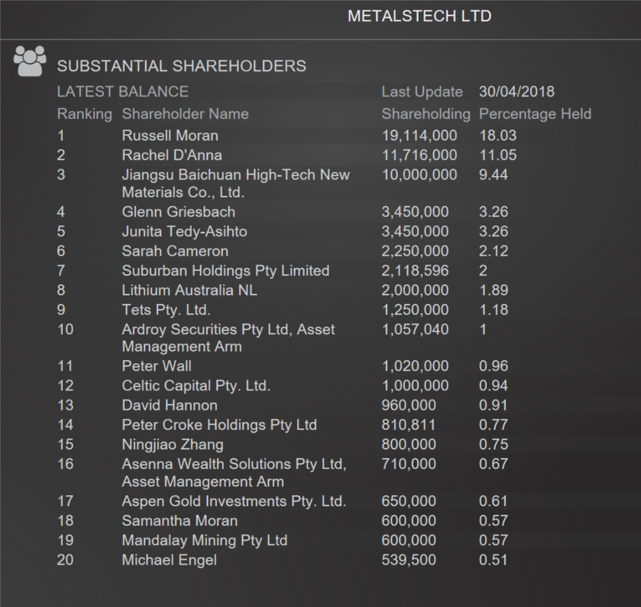This screenshot has width=641, height=607.
Task: Select Peter Croke Holdings Pty Ltd
Action: tap(219, 425)
